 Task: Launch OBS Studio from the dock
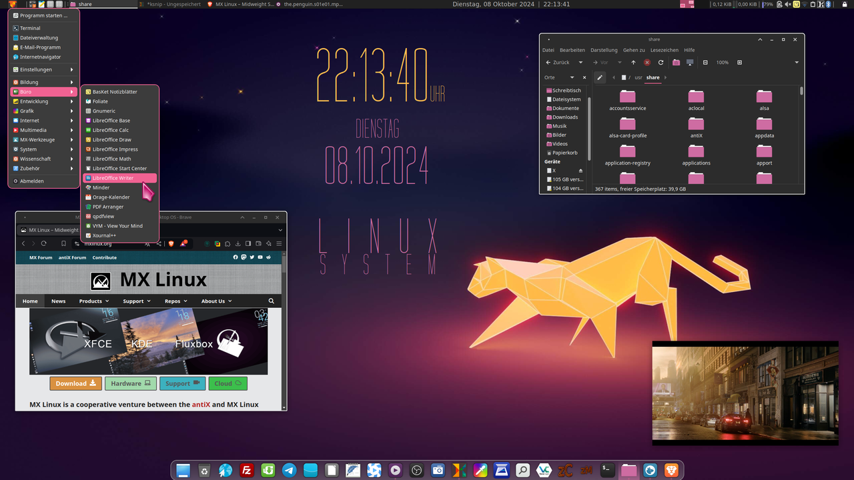click(x=416, y=471)
